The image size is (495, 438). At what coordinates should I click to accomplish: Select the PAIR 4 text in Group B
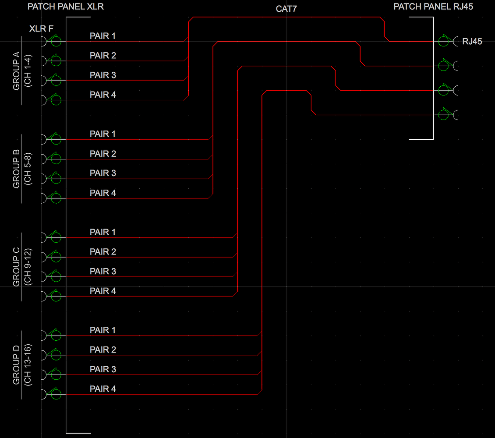click(x=103, y=193)
